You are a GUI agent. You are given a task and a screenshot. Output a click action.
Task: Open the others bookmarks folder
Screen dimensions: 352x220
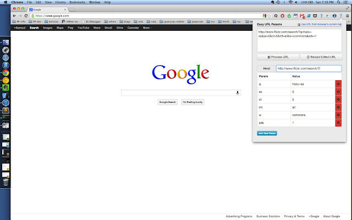pyautogui.click(x=110, y=21)
